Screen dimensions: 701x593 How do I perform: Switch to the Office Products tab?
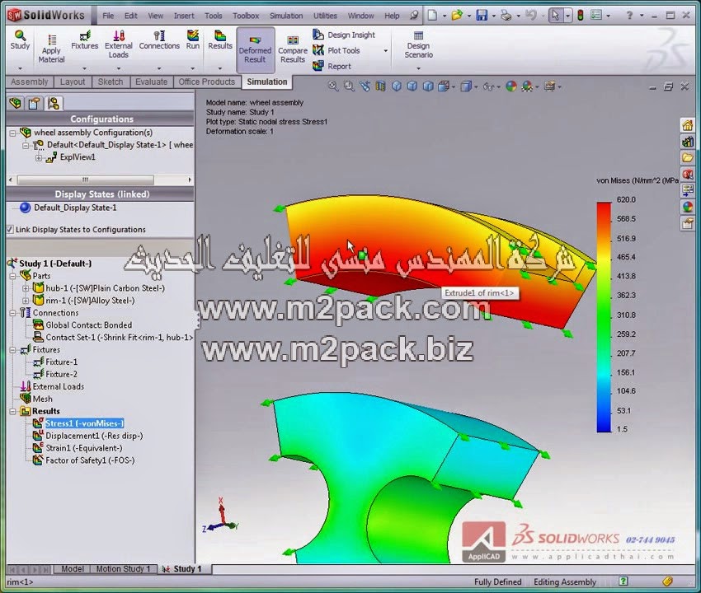click(206, 82)
